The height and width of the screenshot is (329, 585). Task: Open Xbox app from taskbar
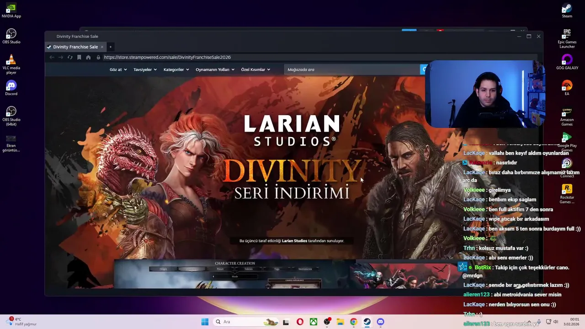click(x=314, y=322)
